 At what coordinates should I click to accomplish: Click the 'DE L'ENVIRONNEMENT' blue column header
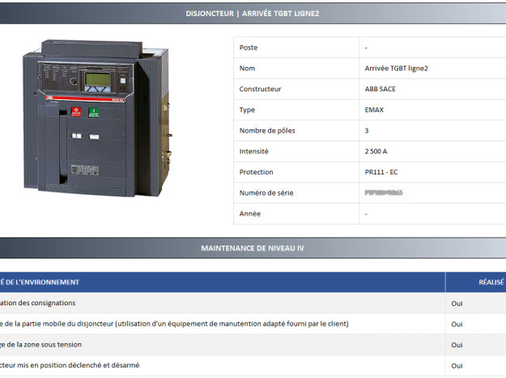pyautogui.click(x=40, y=282)
